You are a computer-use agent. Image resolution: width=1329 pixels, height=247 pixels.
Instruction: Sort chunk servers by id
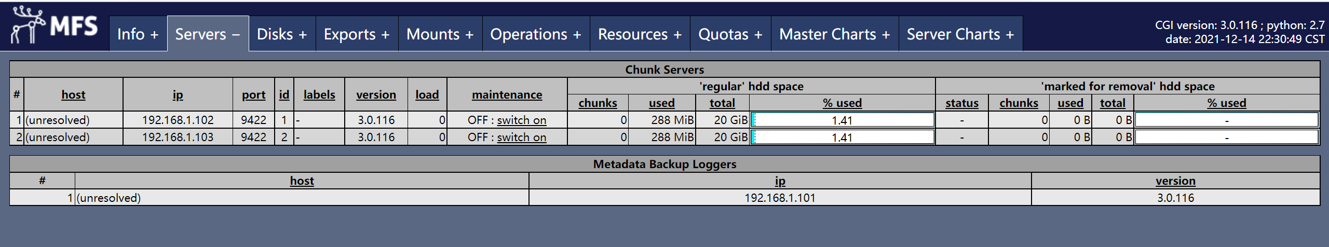coord(284,94)
